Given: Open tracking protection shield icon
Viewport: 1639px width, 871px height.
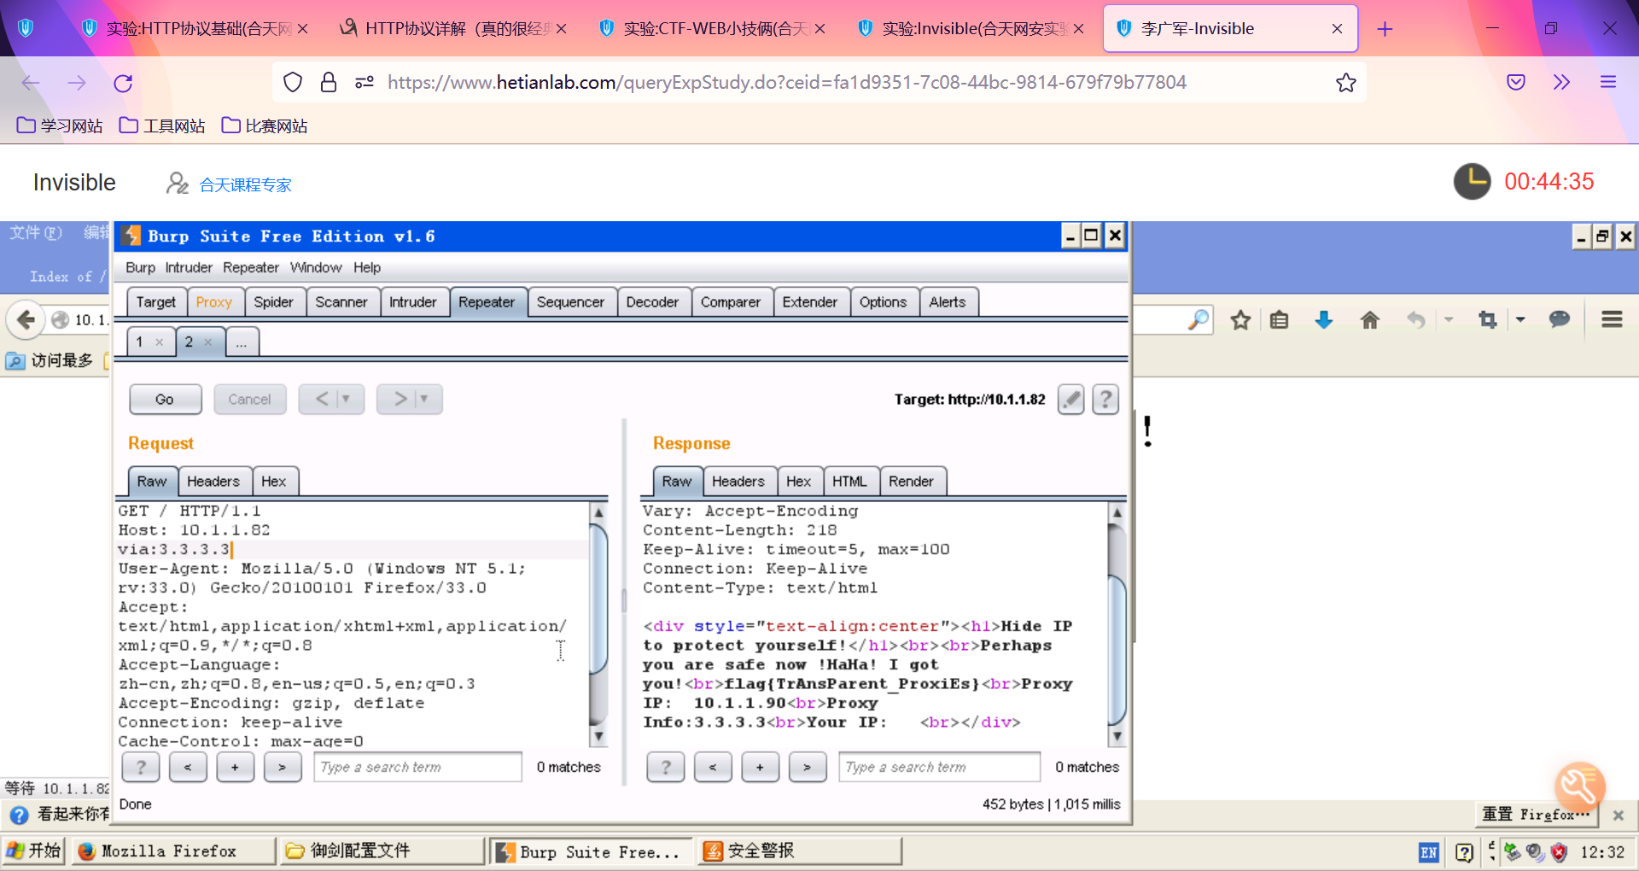Looking at the screenshot, I should pyautogui.click(x=293, y=83).
